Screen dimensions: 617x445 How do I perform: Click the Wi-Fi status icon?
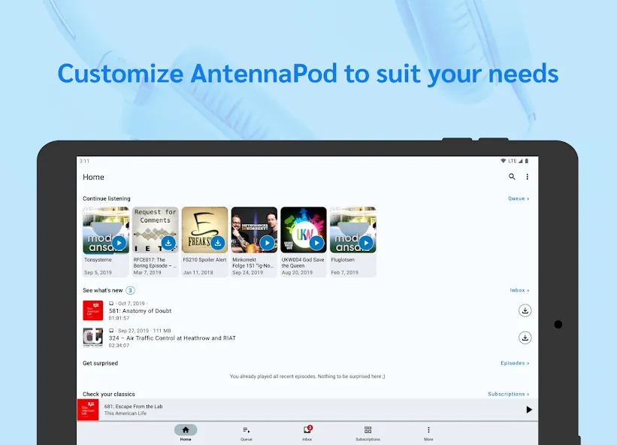coord(503,161)
